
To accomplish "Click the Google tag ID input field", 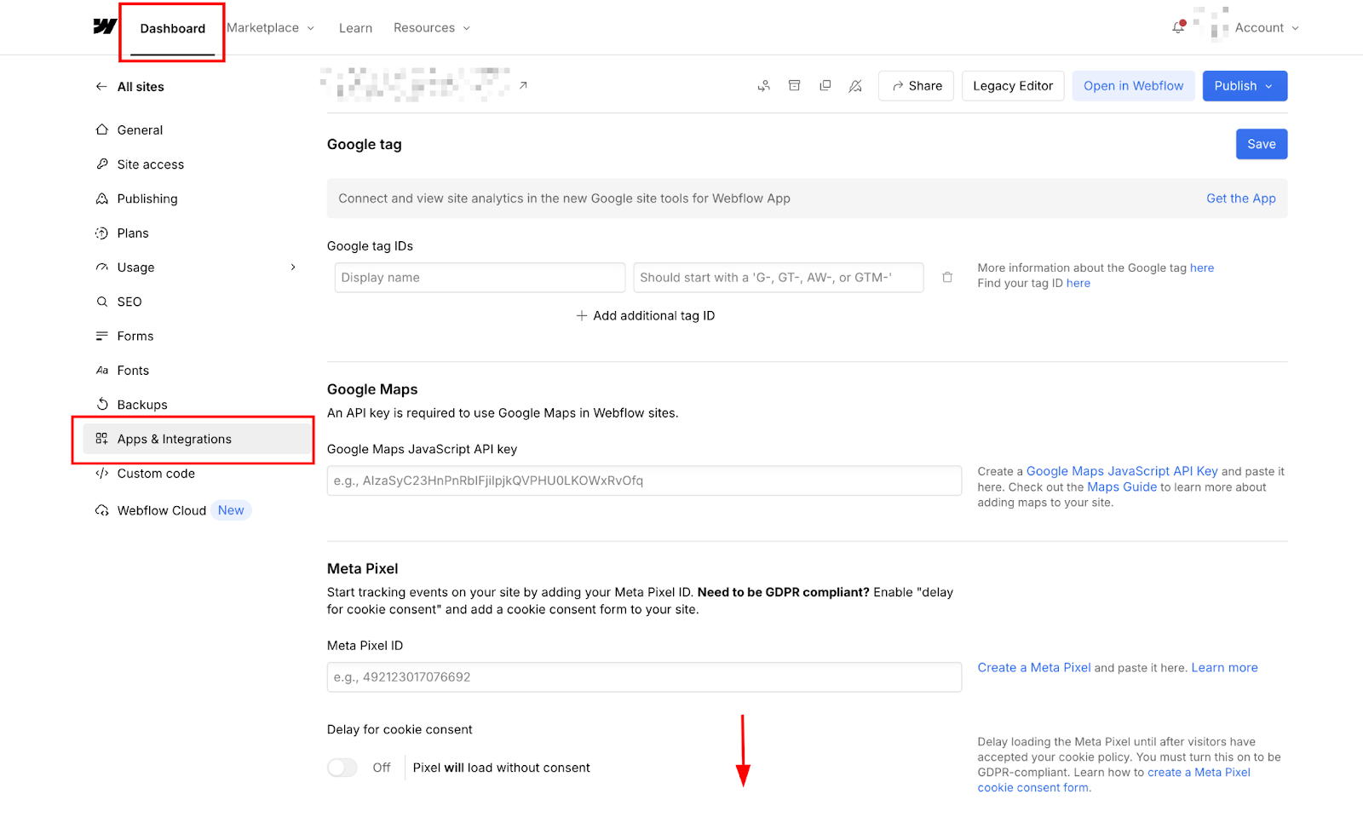I will point(778,278).
